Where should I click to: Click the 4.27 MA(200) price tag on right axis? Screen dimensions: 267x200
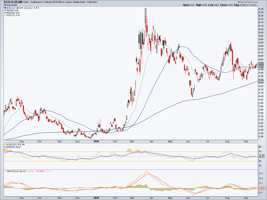(x=261, y=82)
